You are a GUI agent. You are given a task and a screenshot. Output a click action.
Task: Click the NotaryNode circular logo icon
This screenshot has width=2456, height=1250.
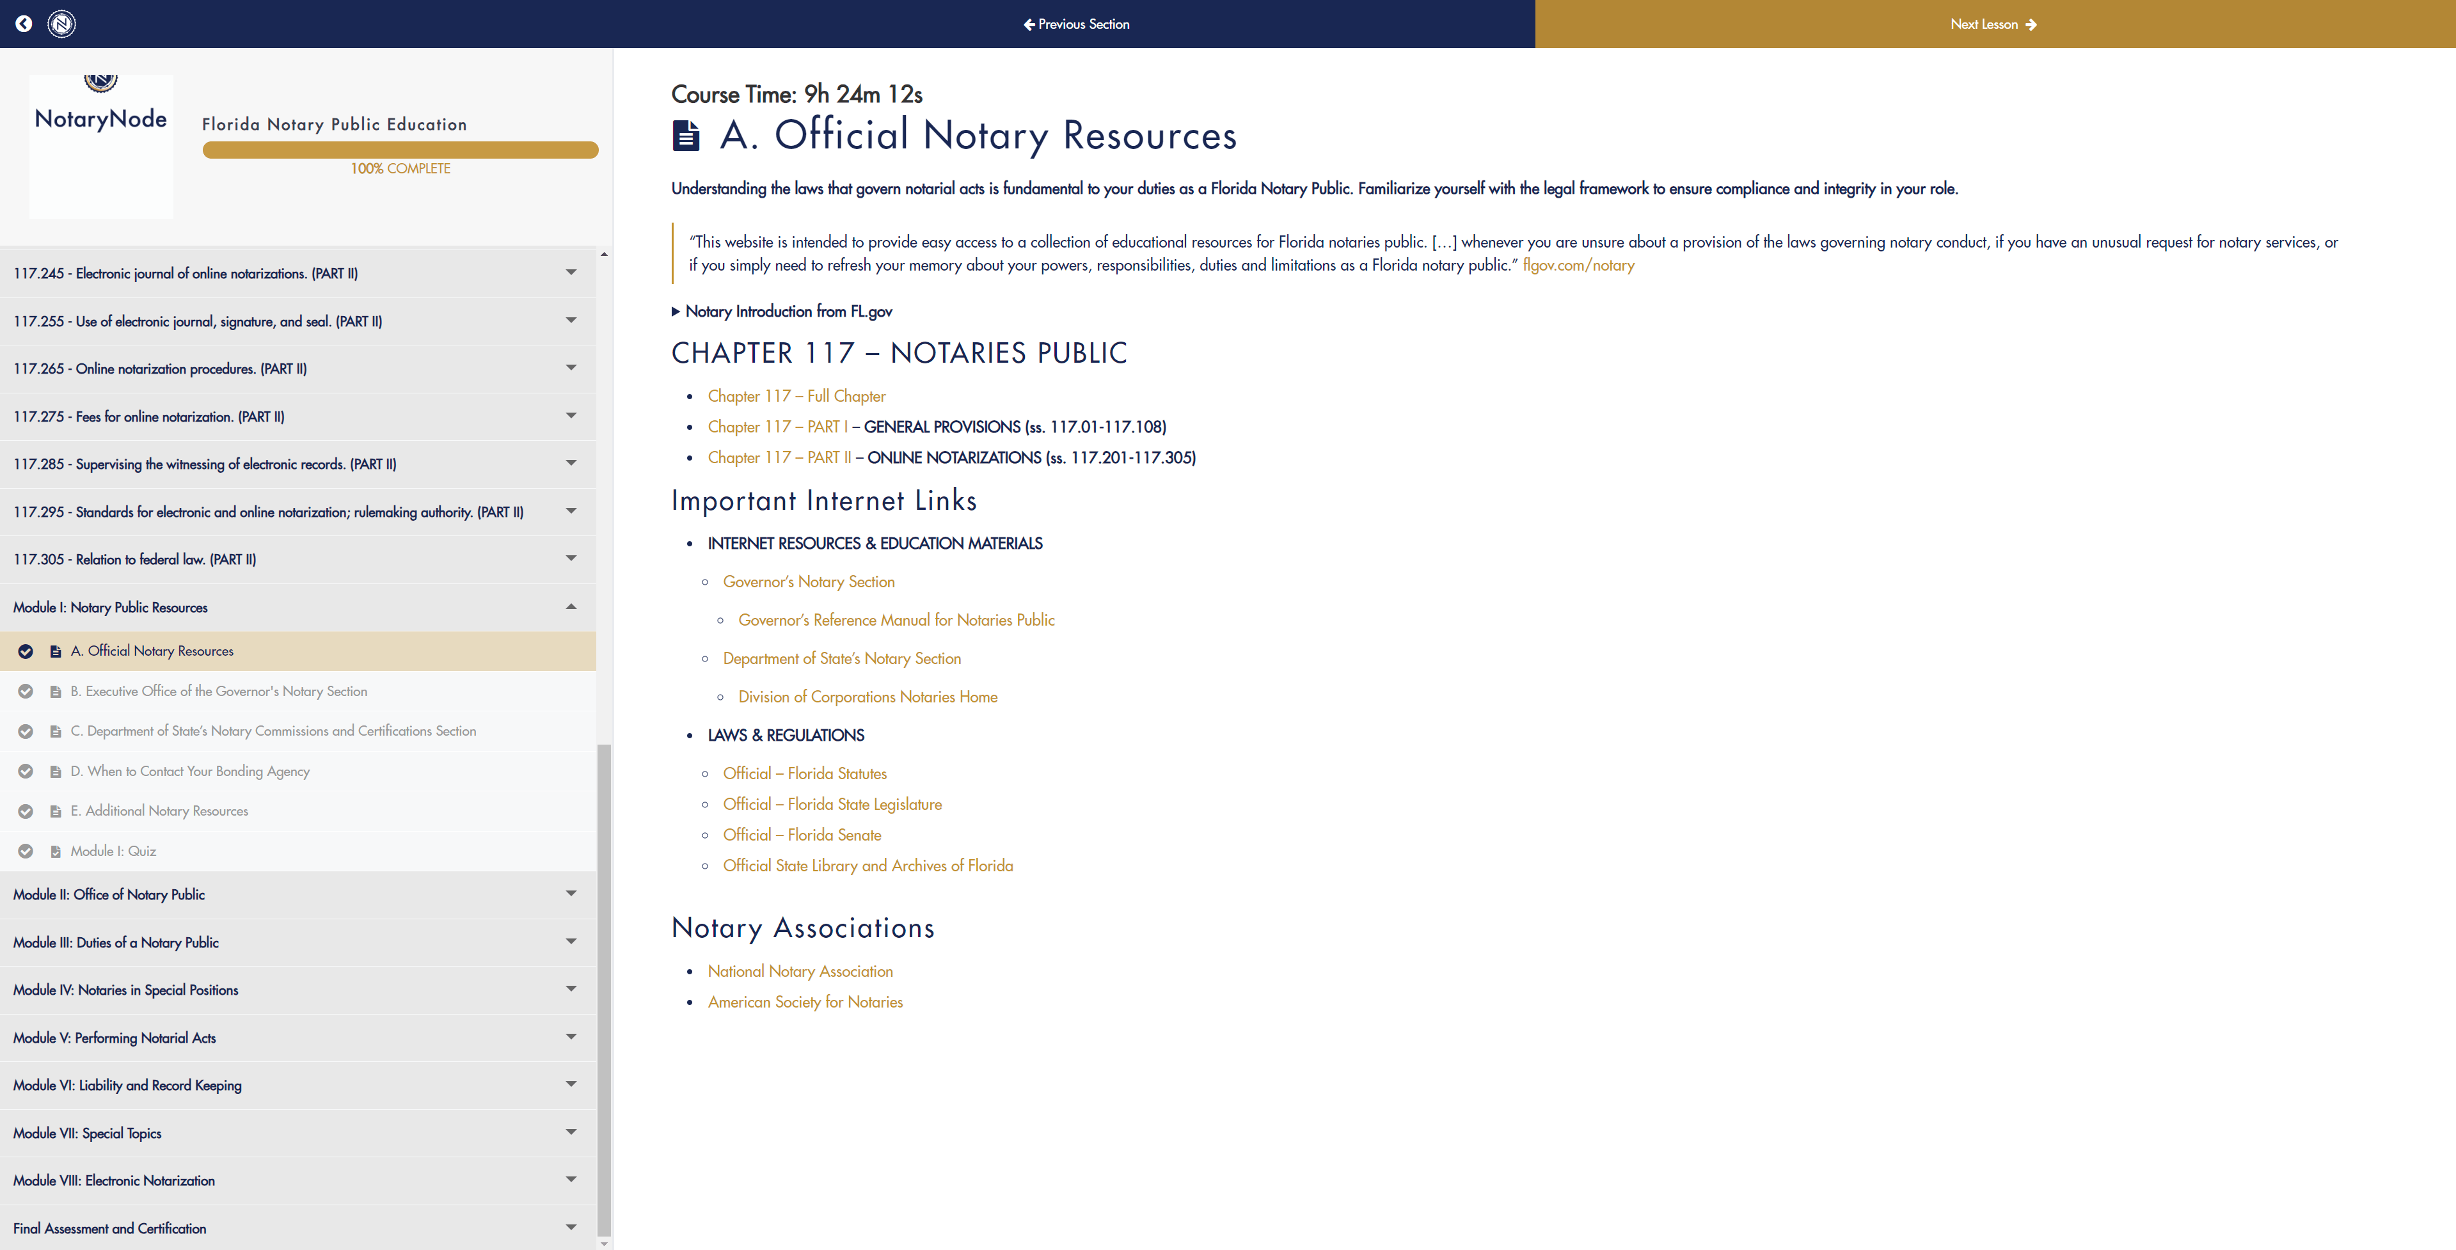click(61, 24)
